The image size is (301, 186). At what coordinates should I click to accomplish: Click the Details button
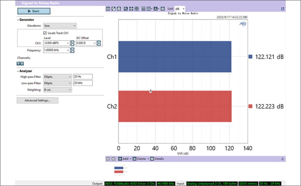pos(157,159)
